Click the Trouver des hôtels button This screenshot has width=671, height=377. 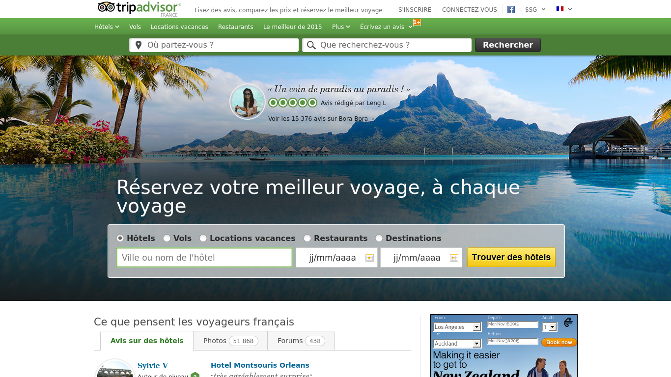tap(511, 257)
